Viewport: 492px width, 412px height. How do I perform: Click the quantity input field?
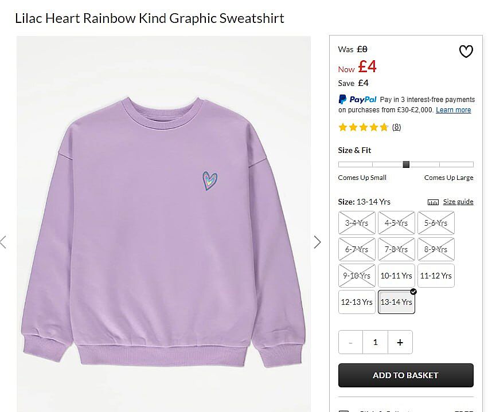point(375,342)
